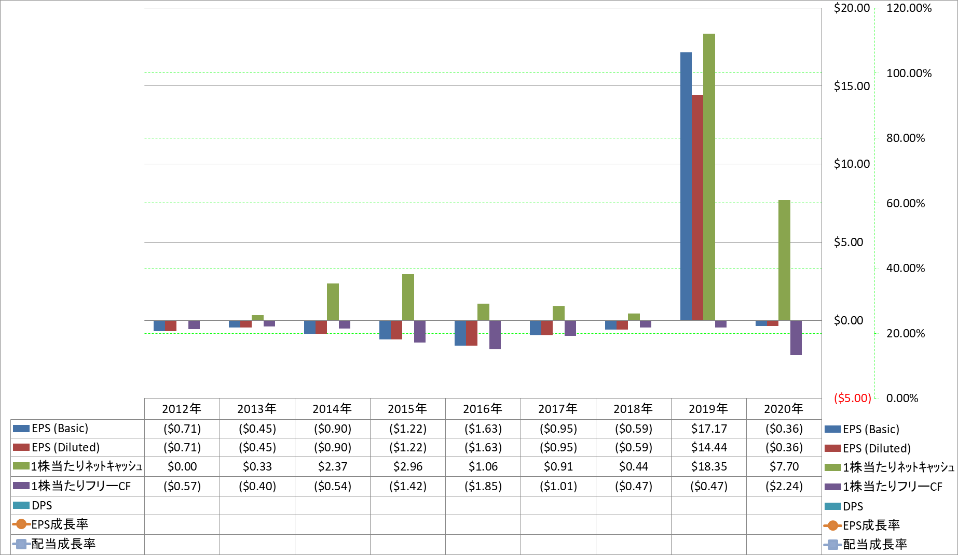Select the right legend entry EPS成長率
This screenshot has height=555, width=958.
862,525
